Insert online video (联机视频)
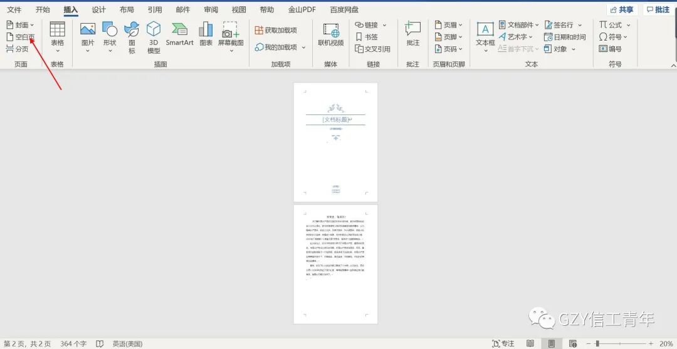This screenshot has height=349, width=677. click(331, 34)
